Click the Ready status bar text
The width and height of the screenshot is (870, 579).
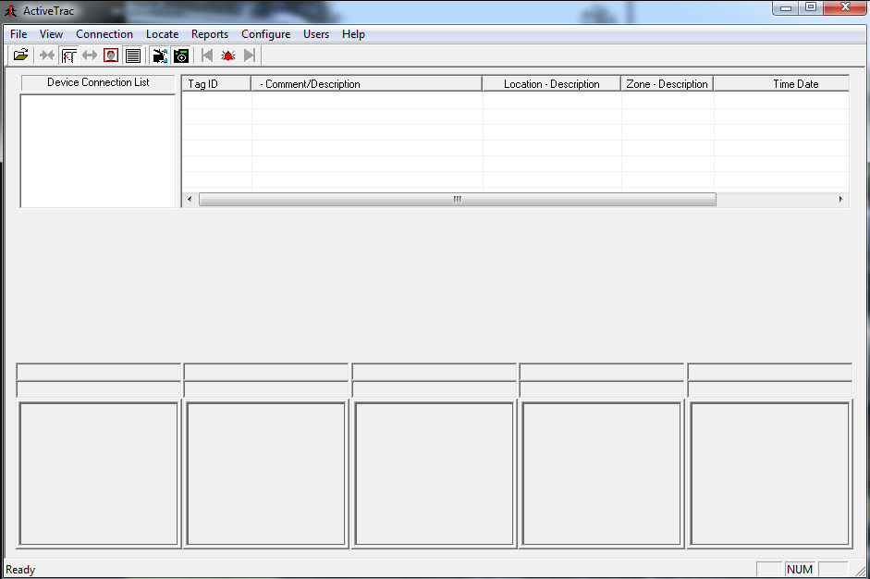20,570
